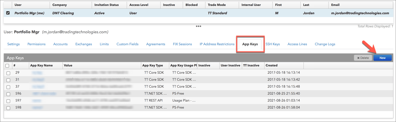
Task: Sort by the App Key Name column
Action: coord(45,65)
